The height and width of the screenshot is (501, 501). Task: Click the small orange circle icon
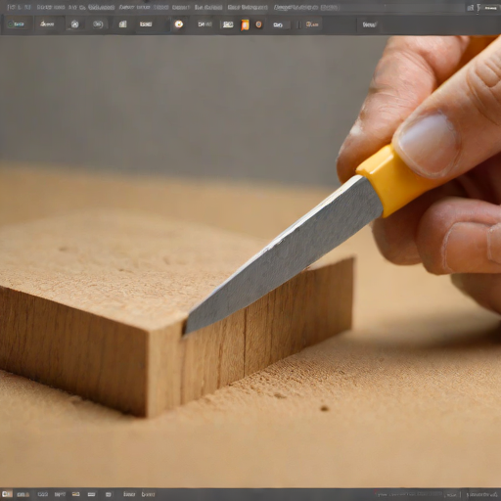258,24
